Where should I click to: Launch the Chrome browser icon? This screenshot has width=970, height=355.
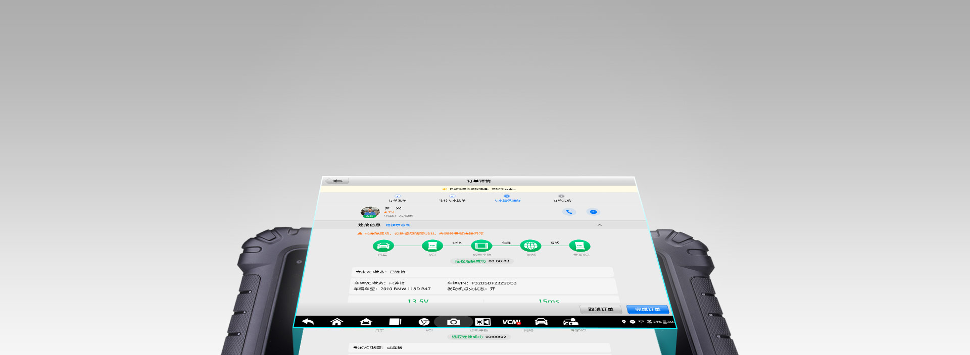click(x=424, y=322)
